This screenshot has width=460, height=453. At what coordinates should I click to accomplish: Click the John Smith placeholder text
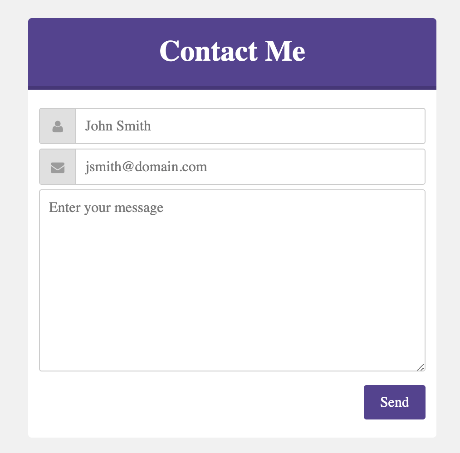click(118, 126)
